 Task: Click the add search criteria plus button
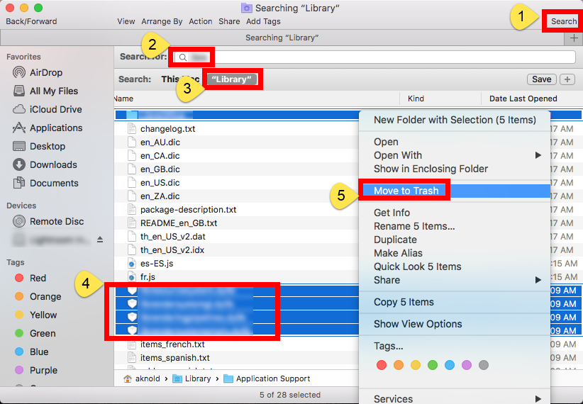point(567,79)
